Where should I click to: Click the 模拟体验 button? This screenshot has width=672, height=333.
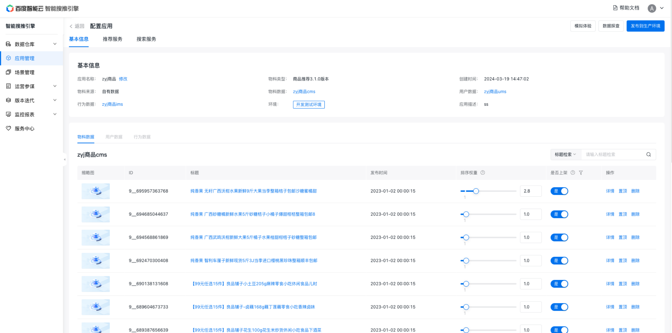583,26
